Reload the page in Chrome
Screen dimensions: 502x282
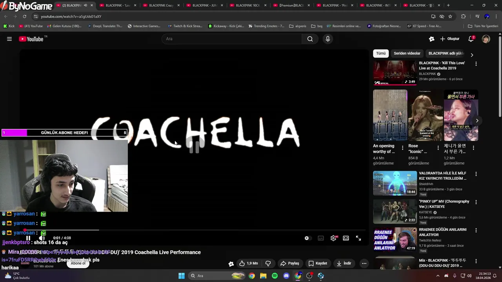tap(24, 16)
